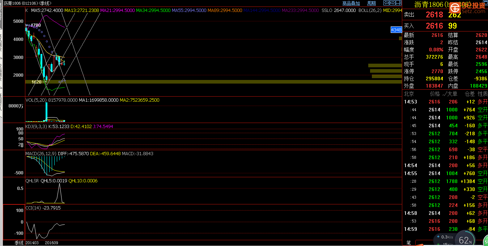The width and height of the screenshot is (488, 246).
Task: Select the 14:55 trade row
Action: (445, 173)
